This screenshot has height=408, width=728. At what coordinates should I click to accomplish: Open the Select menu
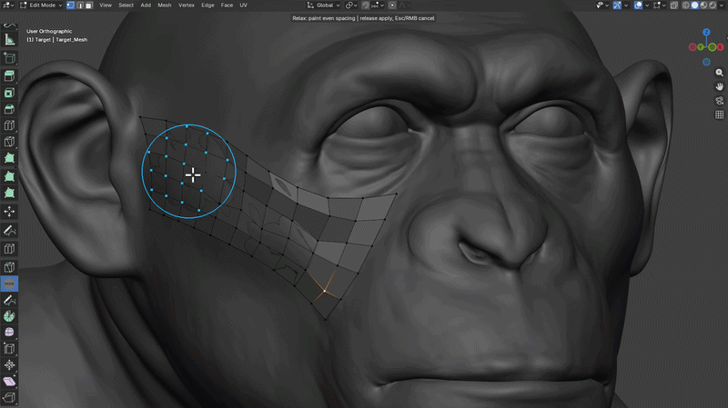pos(126,5)
